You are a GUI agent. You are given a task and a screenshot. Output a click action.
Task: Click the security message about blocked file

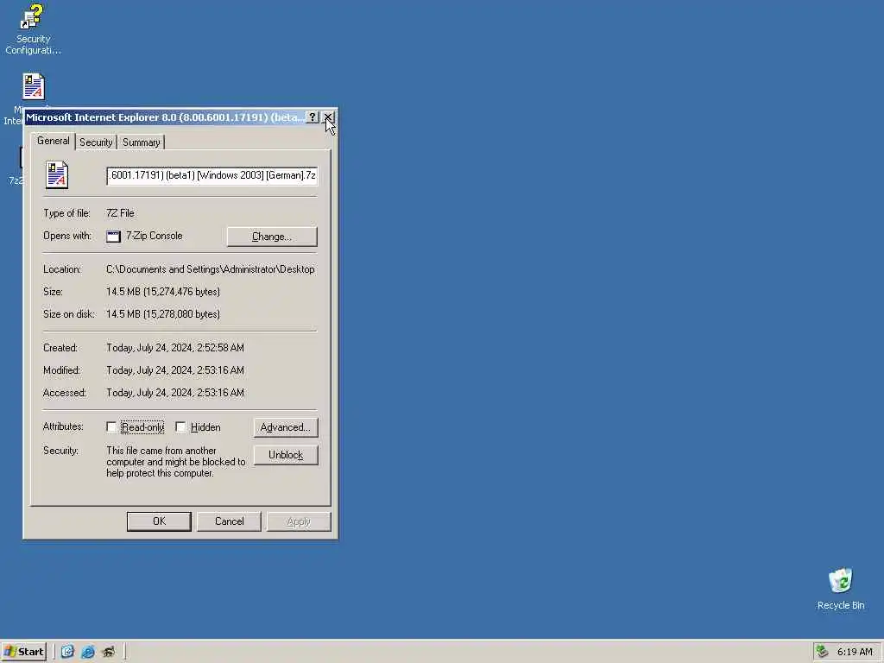[176, 462]
